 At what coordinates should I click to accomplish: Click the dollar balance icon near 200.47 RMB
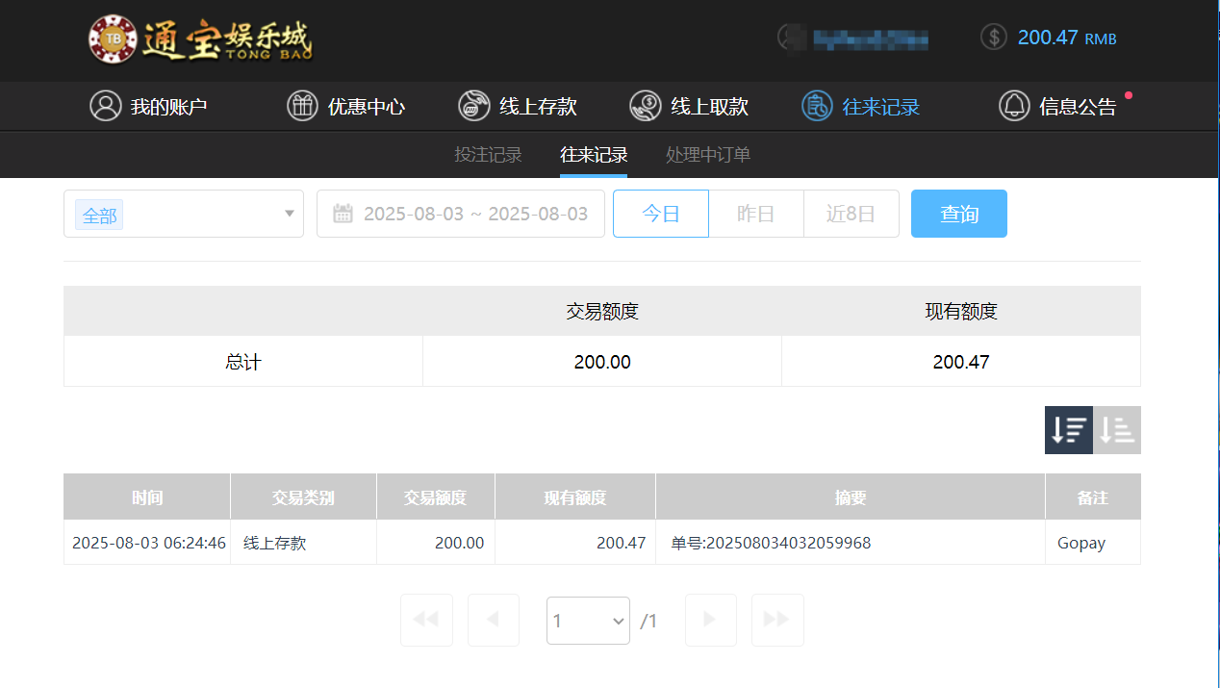pyautogui.click(x=993, y=38)
